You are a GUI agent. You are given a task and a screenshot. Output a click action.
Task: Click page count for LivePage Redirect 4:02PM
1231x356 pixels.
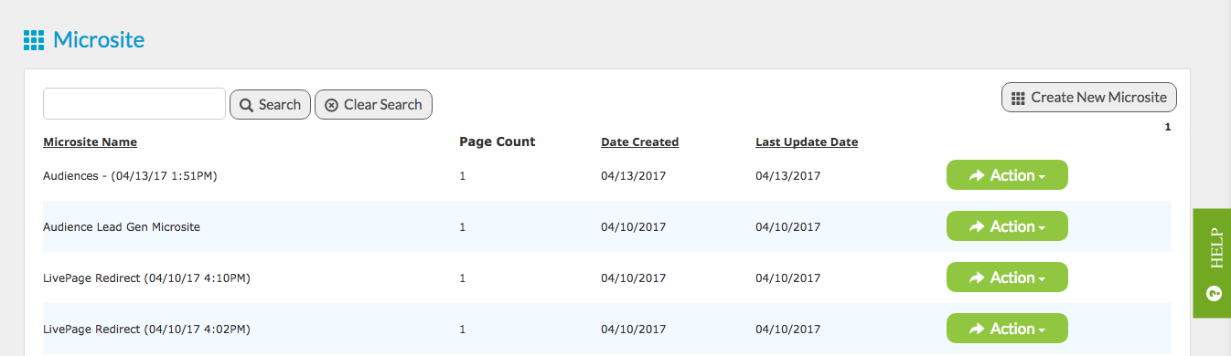[463, 330]
